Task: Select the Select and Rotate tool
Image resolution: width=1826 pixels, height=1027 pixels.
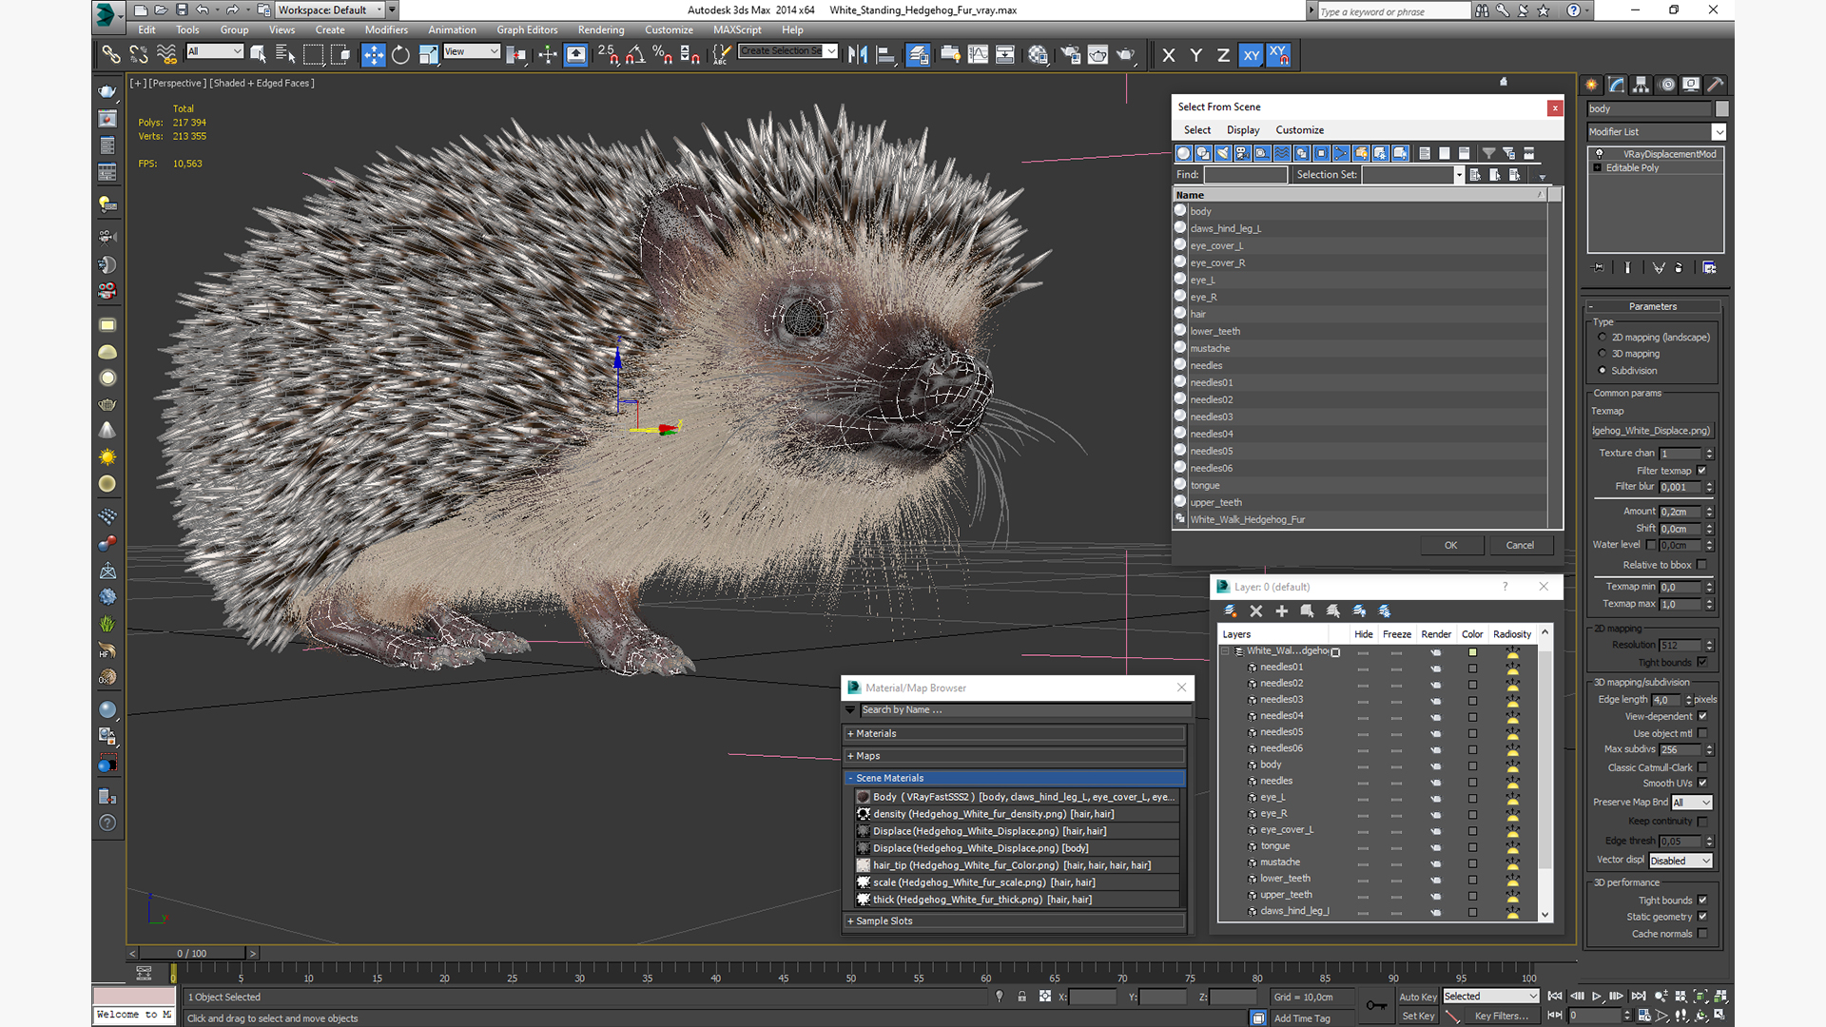Action: click(400, 55)
